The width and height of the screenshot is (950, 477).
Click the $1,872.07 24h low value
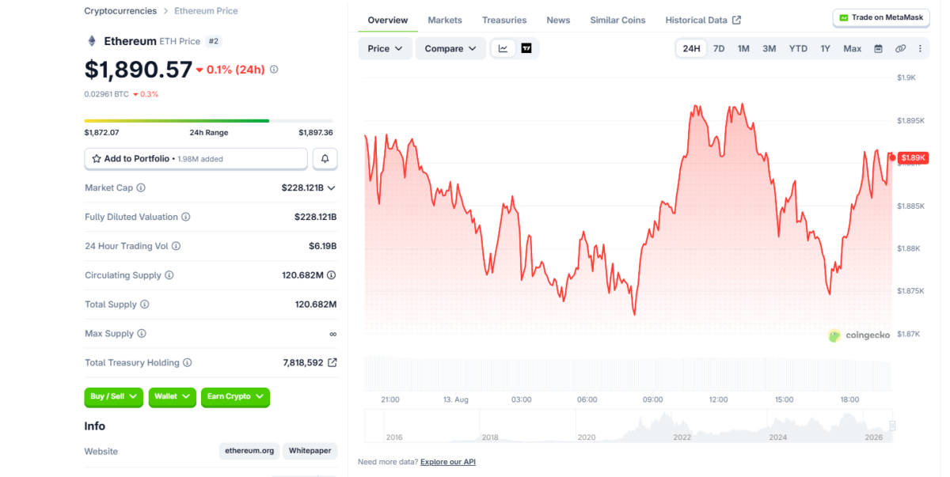102,133
